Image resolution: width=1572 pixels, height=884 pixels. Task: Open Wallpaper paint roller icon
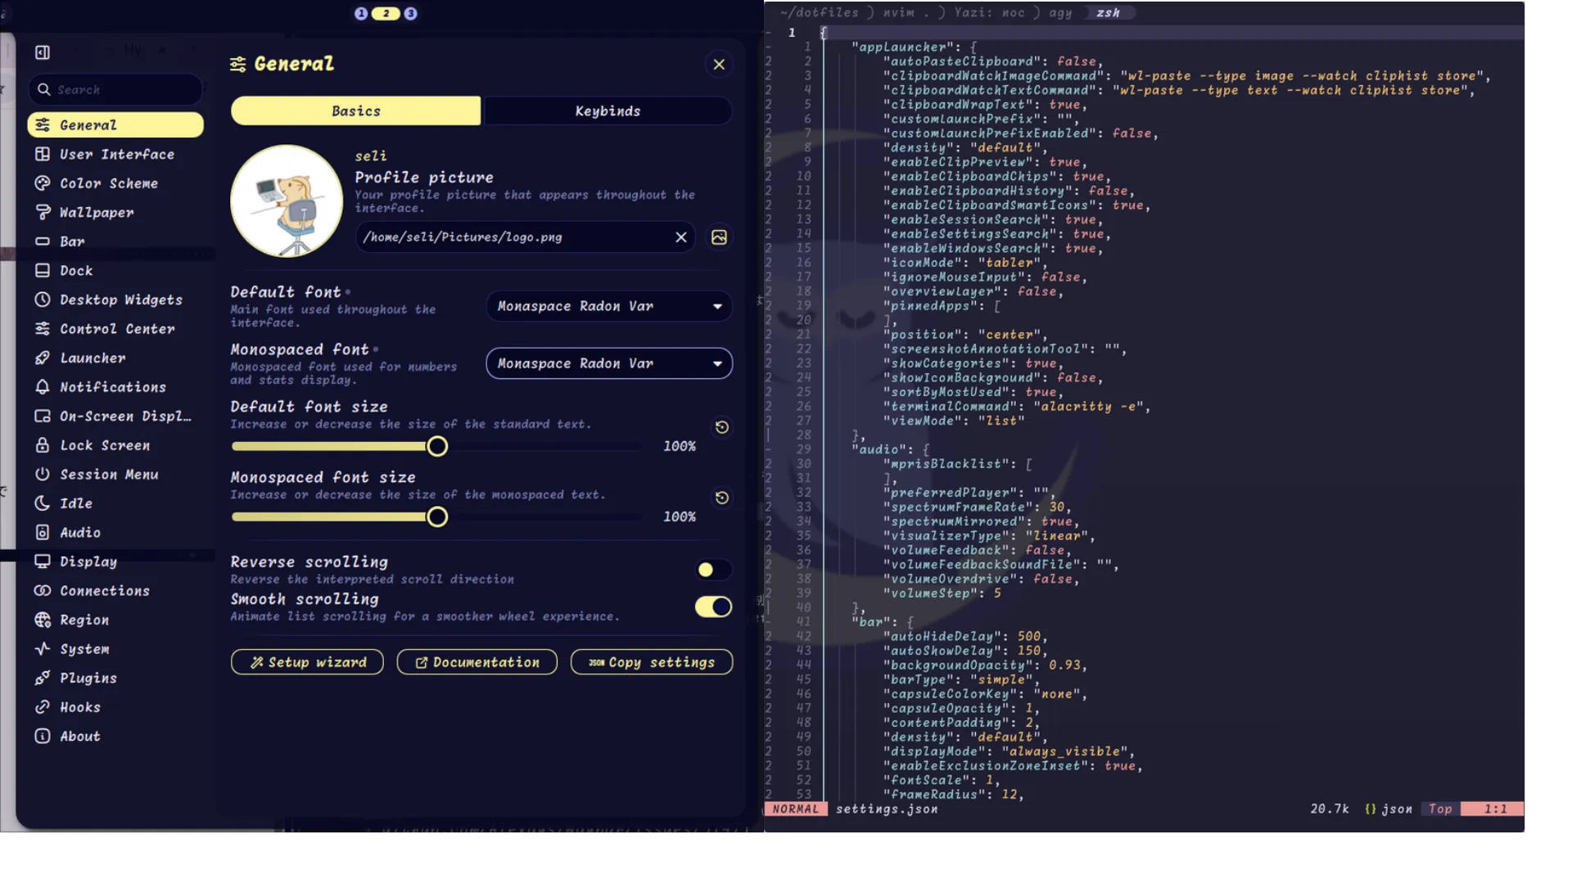point(43,212)
